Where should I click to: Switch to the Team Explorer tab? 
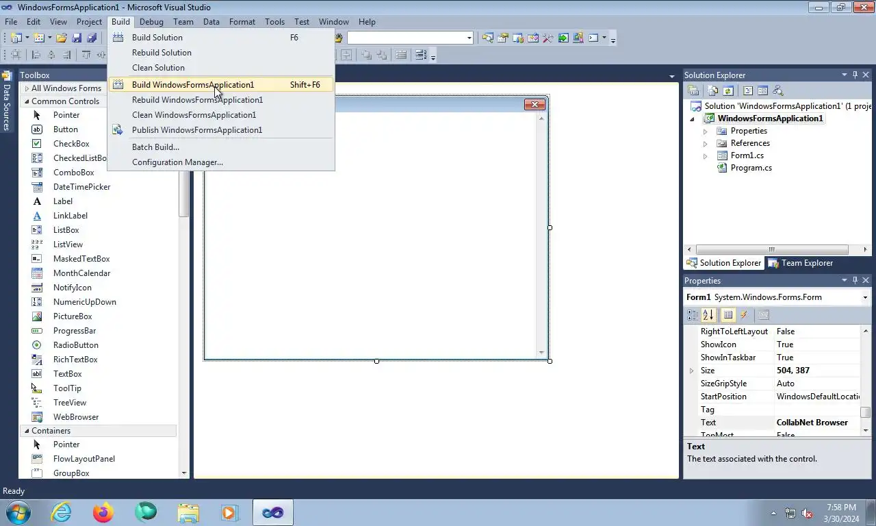801,263
